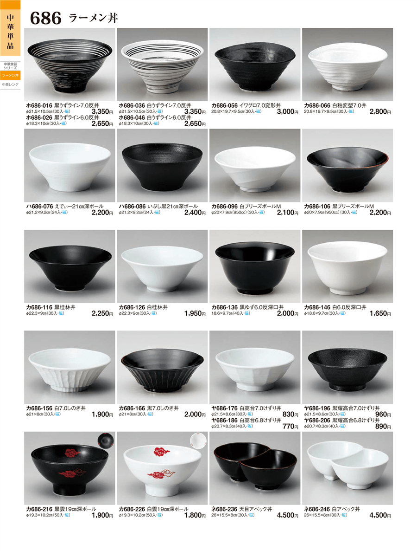Click the small white bowl top-view inset icon

(198, 440)
